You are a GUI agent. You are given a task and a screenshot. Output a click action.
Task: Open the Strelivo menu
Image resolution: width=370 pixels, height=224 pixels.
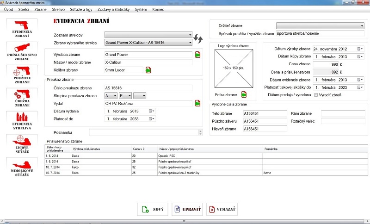[58, 9]
